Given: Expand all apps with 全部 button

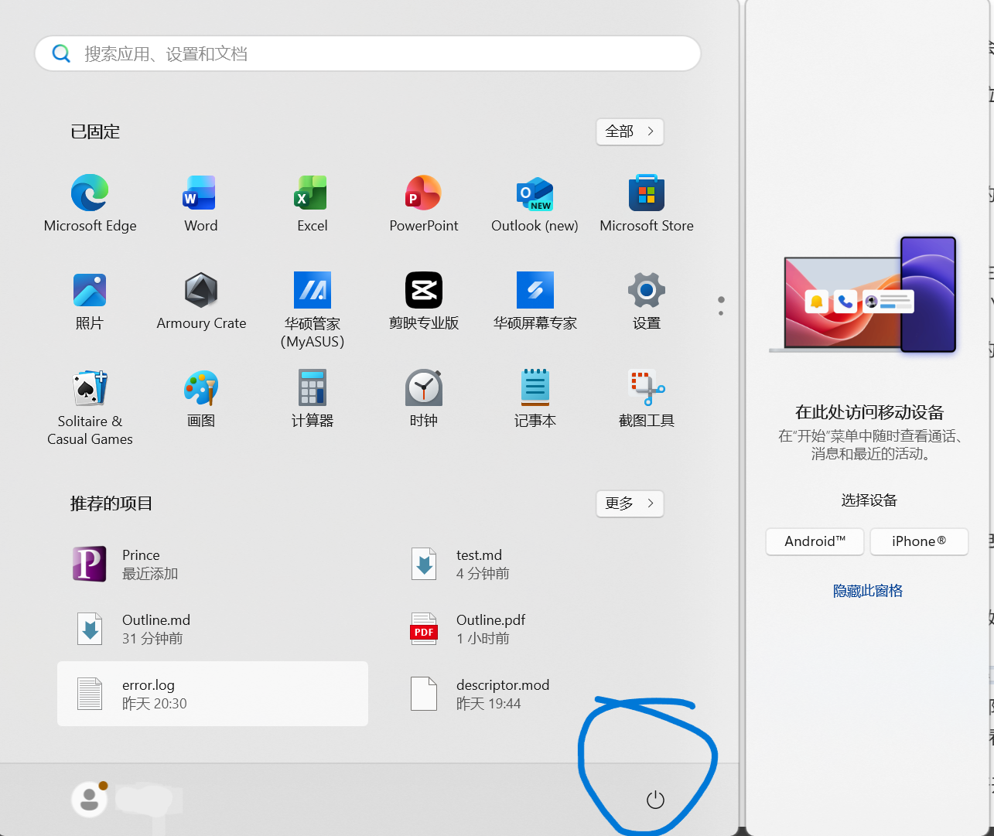Looking at the screenshot, I should (630, 131).
